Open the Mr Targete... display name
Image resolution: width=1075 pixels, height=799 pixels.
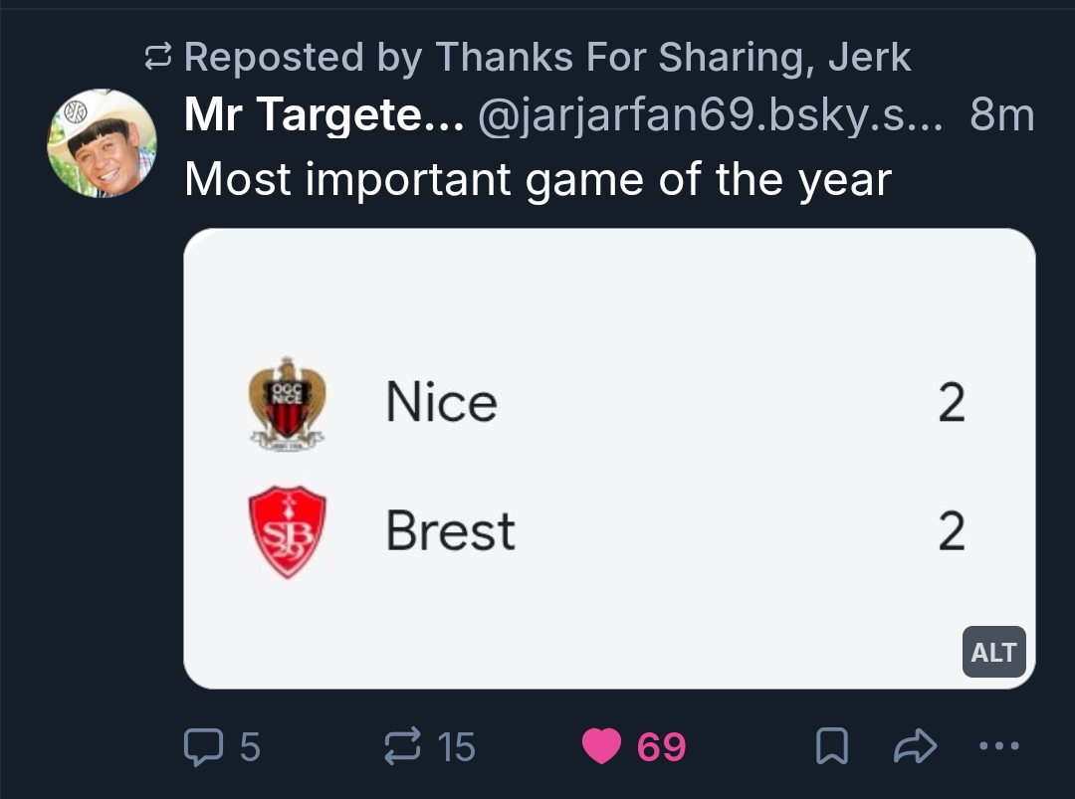point(323,117)
